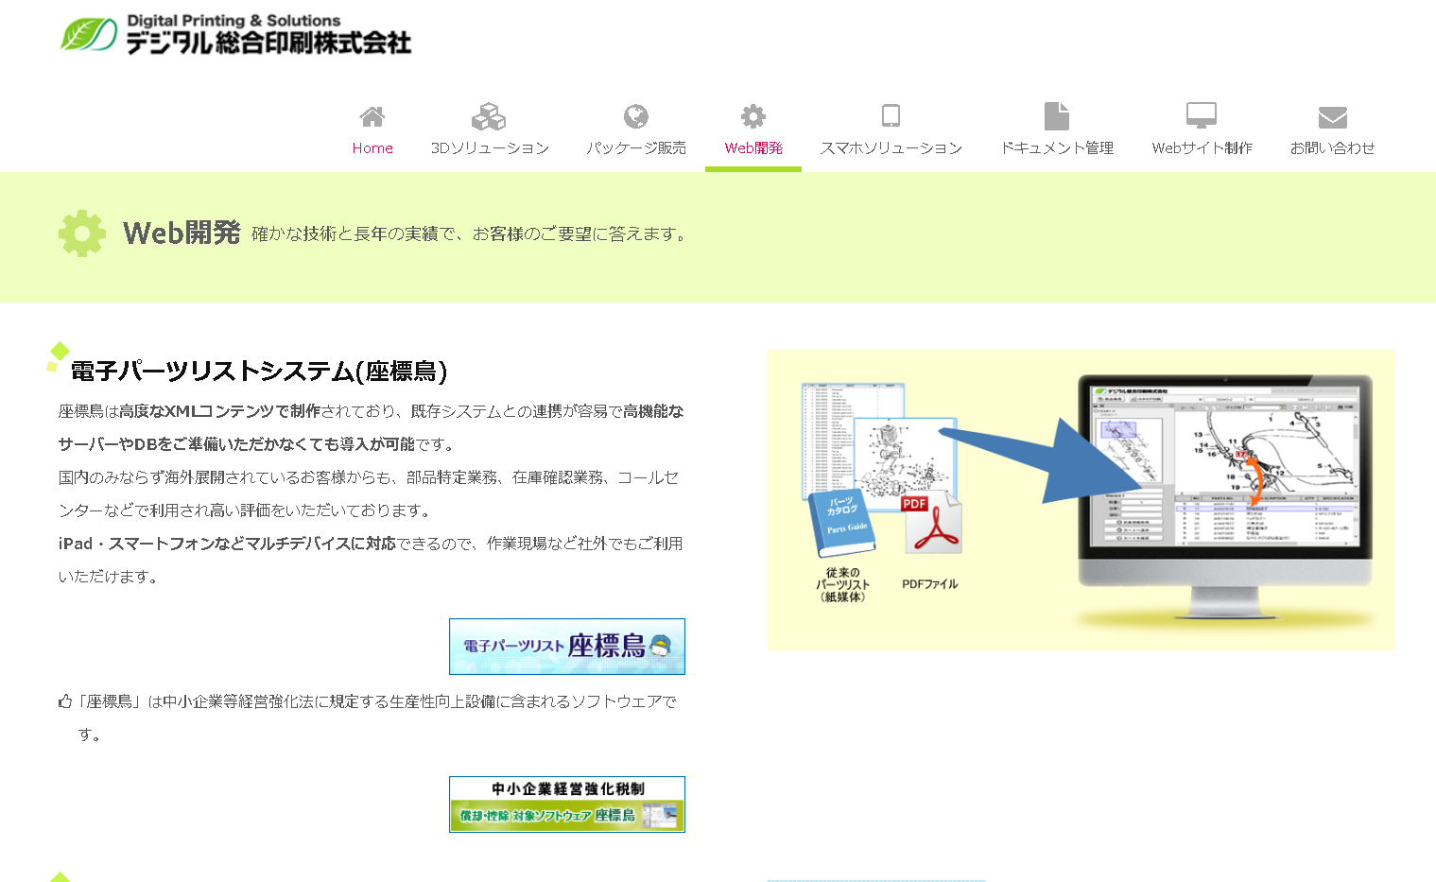The height and width of the screenshot is (882, 1436).
Task: Click the デジタル総合印刷株式会社 company logo
Action: click(236, 35)
